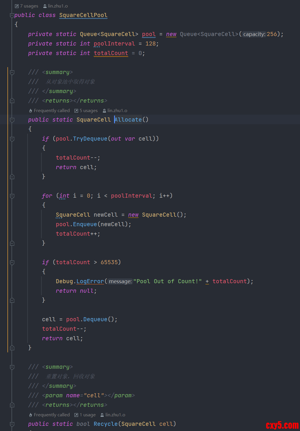Click the flame icon above the Allocate method
Image resolution: width=300 pixels, height=431 pixels.
pos(30,111)
